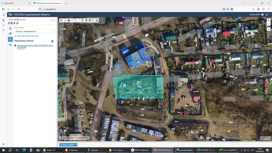The width and height of the screenshot is (272, 153).
Task: Open the map layers stack icon
Action: (86, 20)
